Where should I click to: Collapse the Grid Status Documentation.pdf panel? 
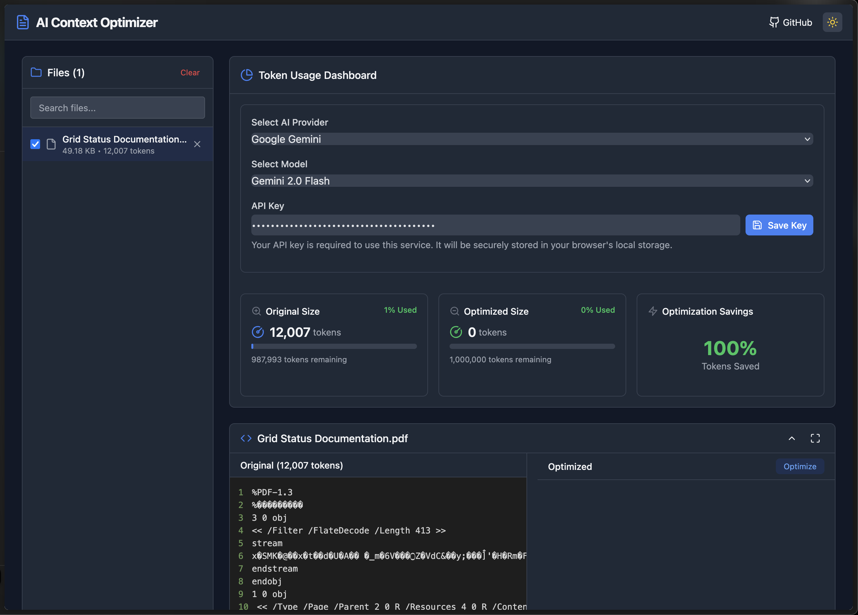(791, 438)
